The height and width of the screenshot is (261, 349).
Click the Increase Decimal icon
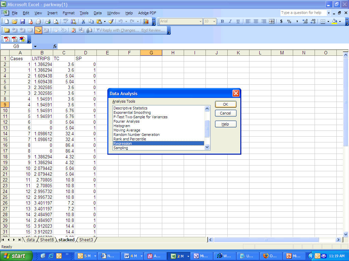point(305,21)
